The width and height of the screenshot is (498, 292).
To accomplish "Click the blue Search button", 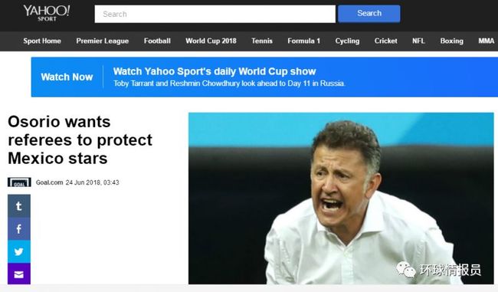I will 369,13.
